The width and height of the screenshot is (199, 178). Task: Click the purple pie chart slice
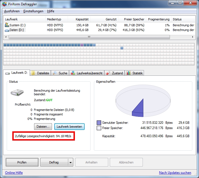pos(139,110)
